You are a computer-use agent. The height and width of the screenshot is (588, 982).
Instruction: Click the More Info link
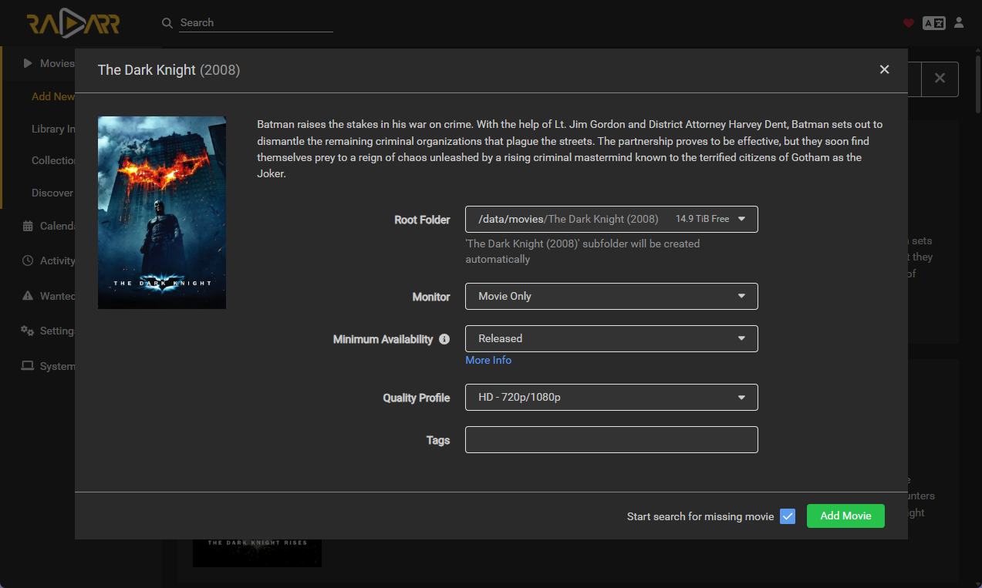488,360
